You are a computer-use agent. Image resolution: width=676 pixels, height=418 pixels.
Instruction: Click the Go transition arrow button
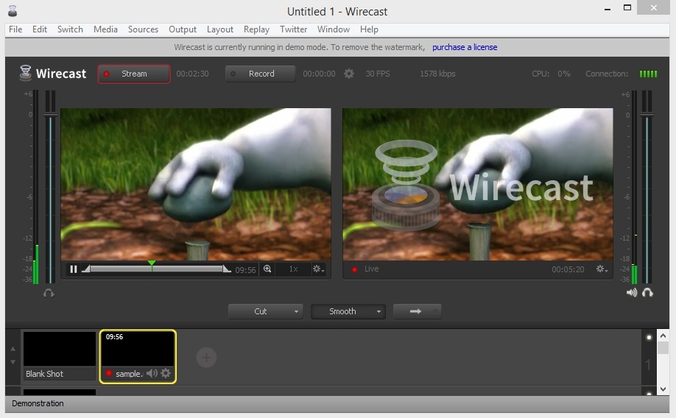click(x=417, y=311)
